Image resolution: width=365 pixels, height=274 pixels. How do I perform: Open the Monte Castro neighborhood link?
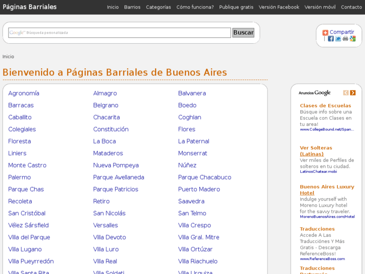[27, 165]
